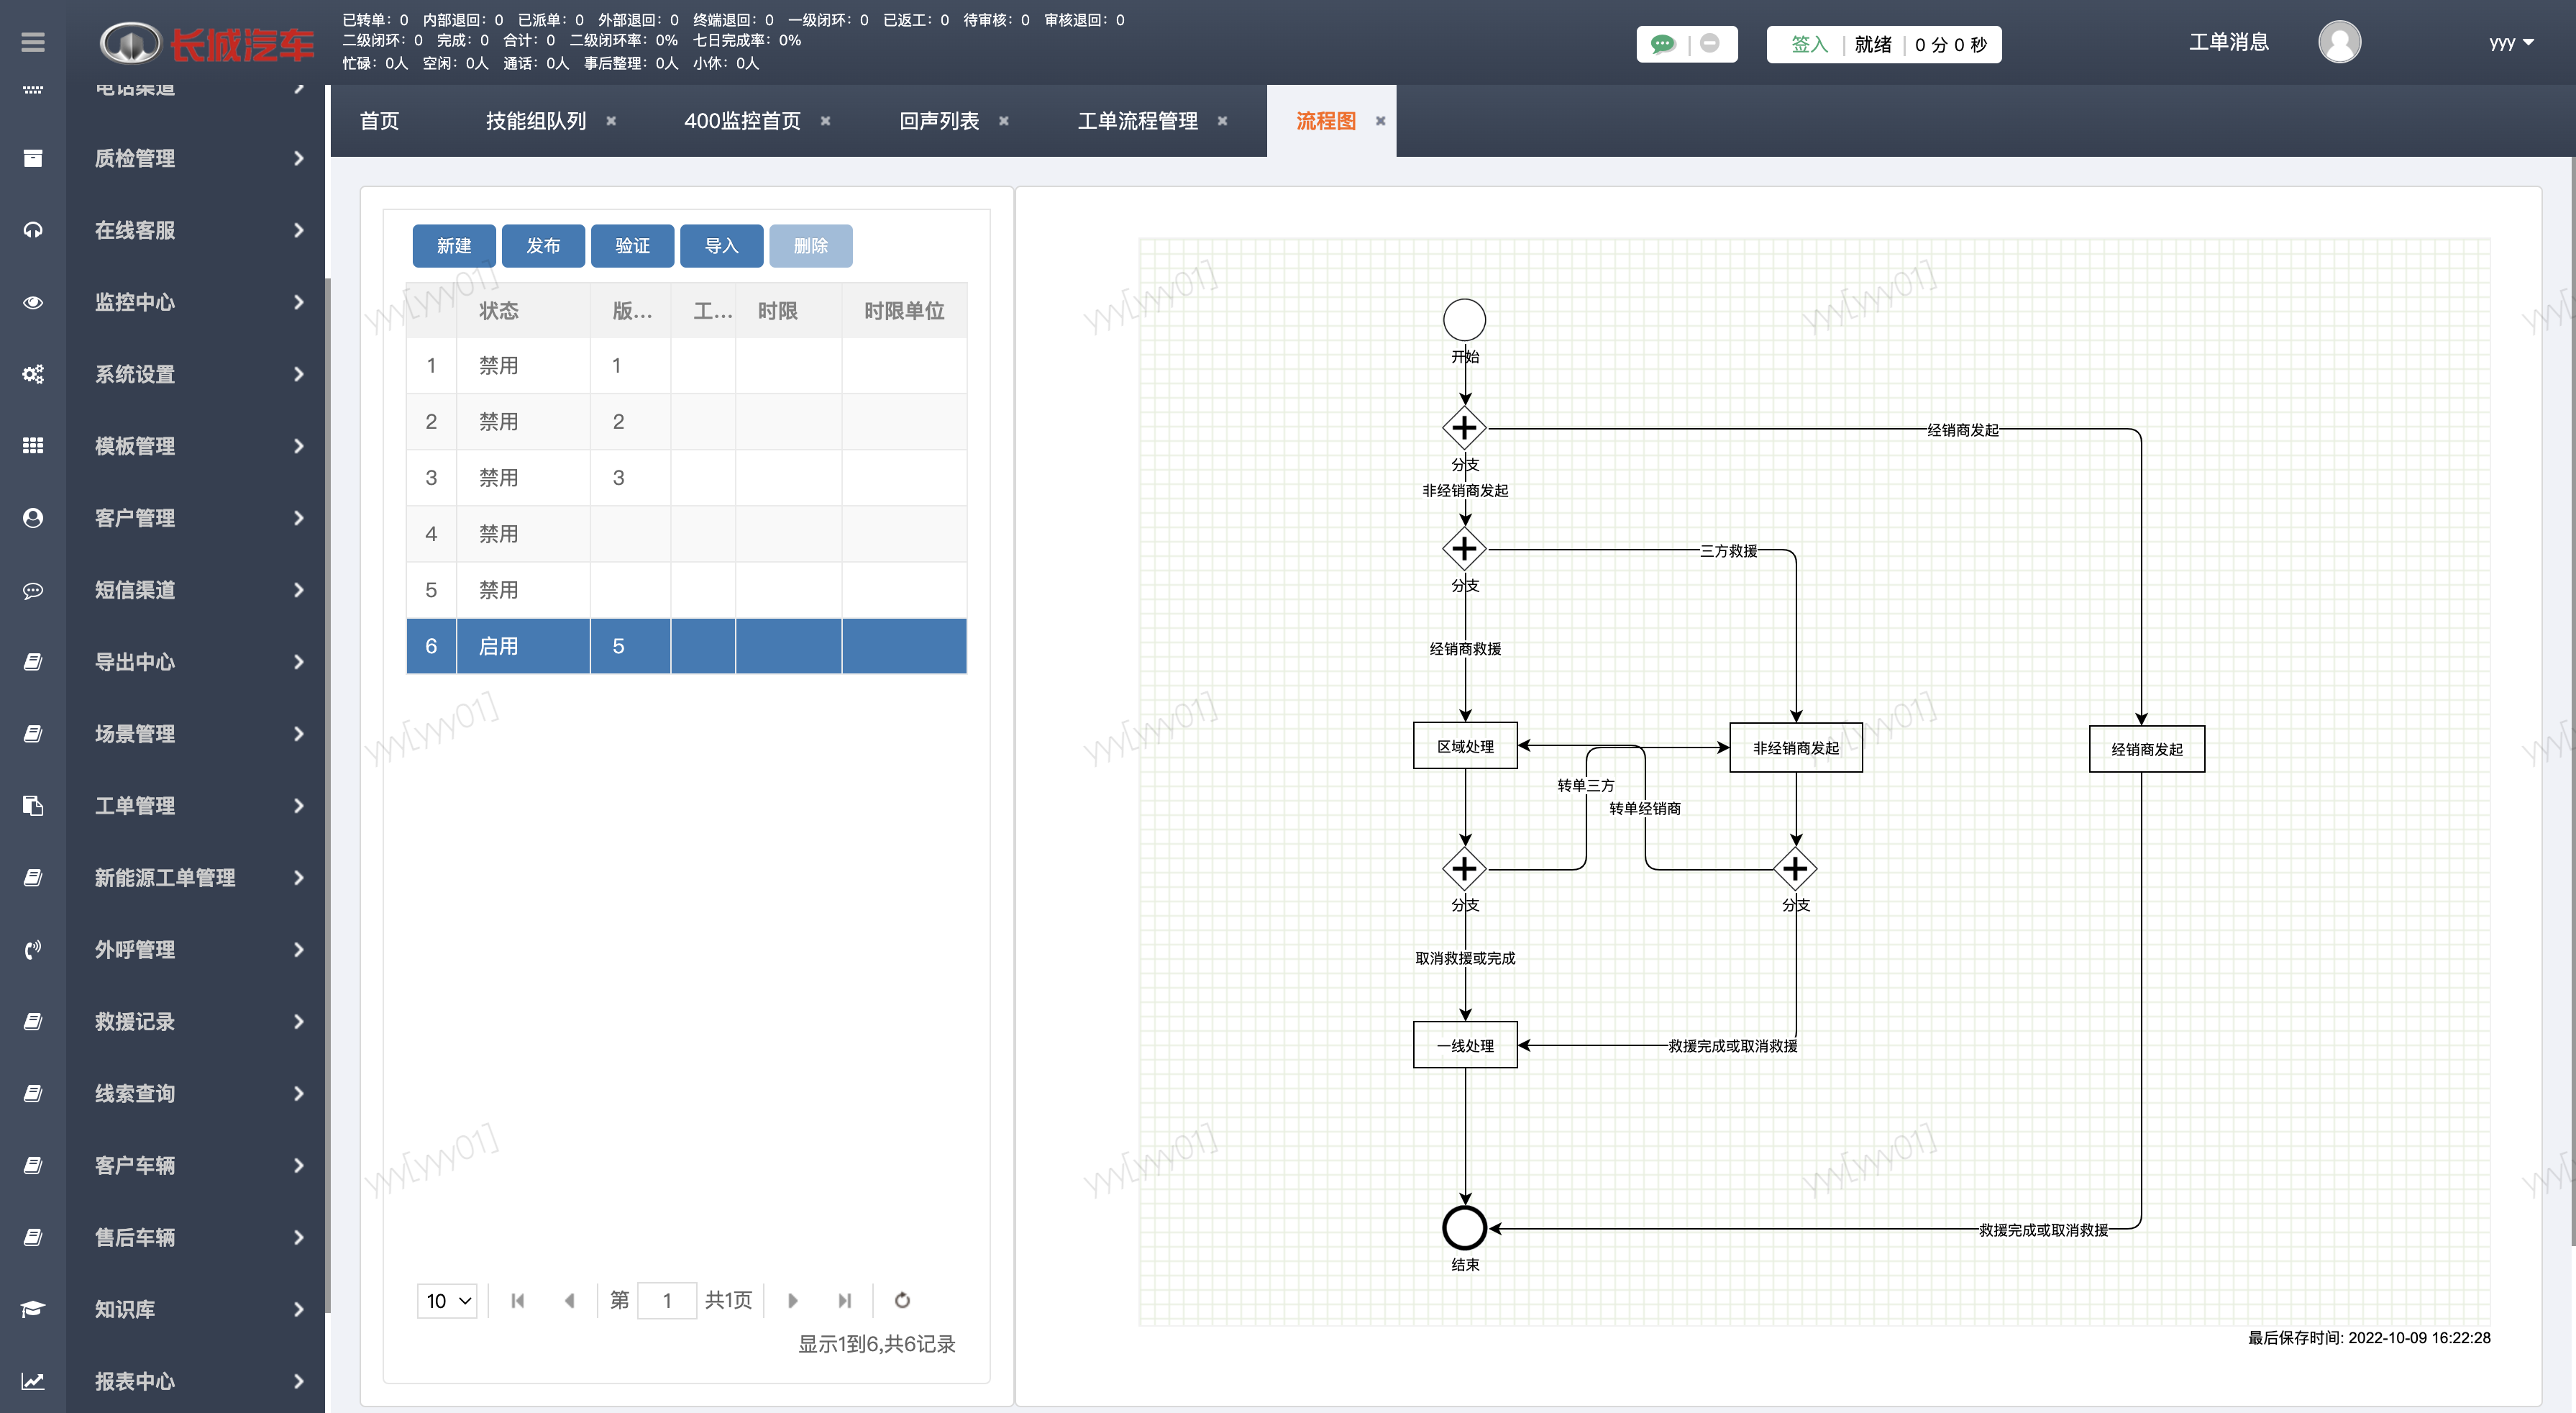Select the 区域处理 flowchart node
The image size is (2576, 1413).
pos(1465,747)
